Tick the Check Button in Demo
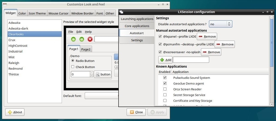 tap(72, 67)
